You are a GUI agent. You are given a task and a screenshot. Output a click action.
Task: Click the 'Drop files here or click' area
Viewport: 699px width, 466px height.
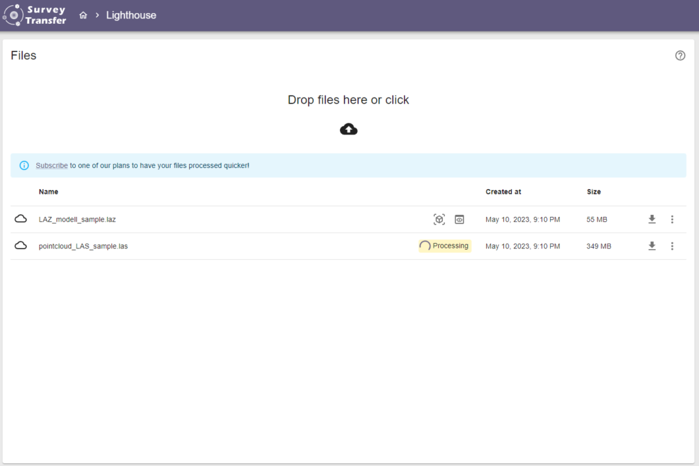click(x=348, y=100)
